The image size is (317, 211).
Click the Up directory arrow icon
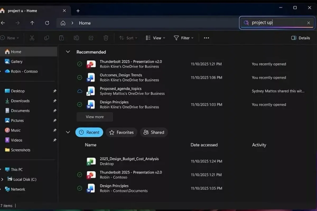point(32,23)
